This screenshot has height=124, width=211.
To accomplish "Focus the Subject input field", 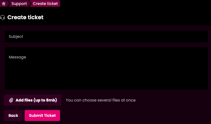I will point(106,36).
